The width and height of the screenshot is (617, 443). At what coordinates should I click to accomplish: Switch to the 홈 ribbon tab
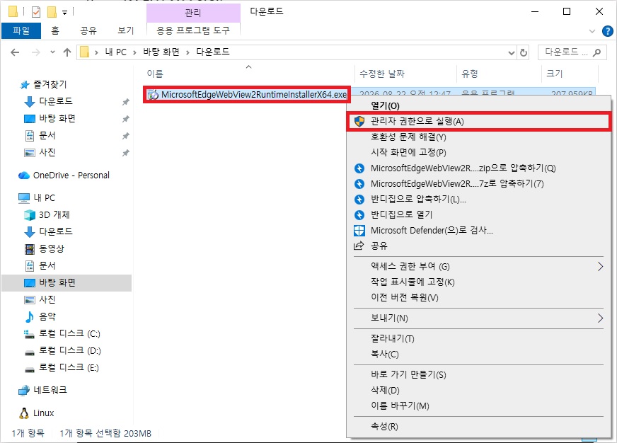coord(55,30)
